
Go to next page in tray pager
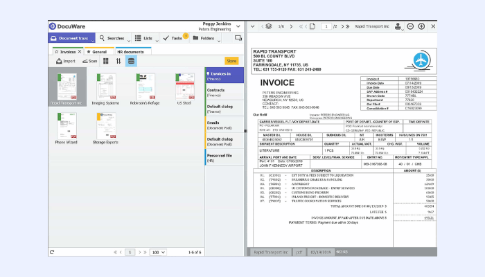tap(139, 252)
